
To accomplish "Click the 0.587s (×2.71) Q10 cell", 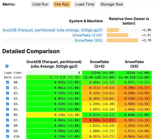I will [99, 136].
